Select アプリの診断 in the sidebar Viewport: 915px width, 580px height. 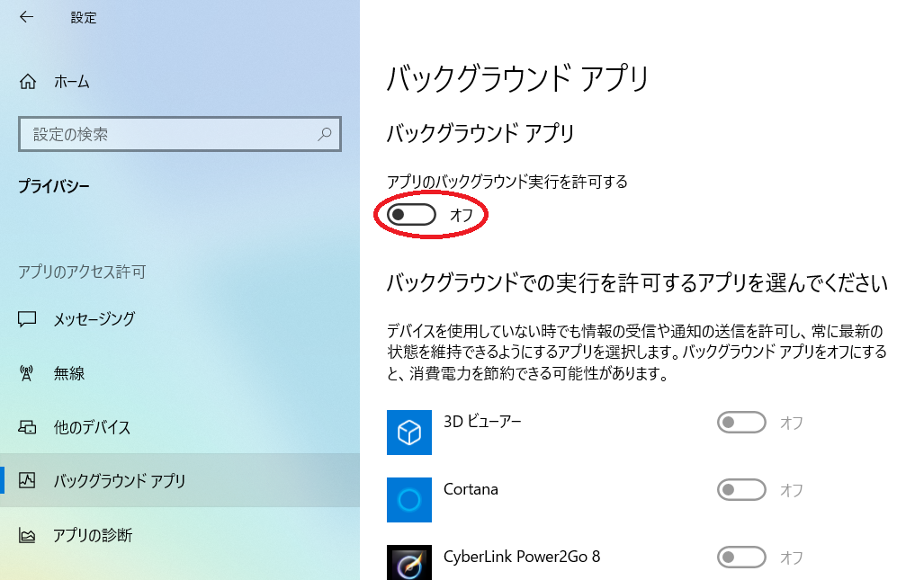point(180,534)
